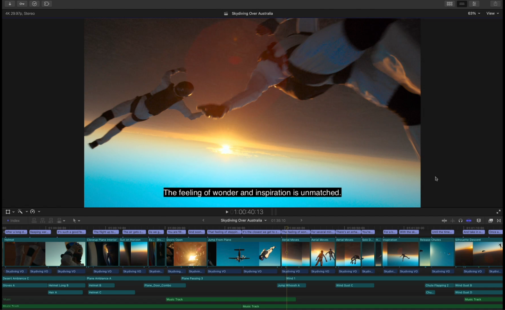The width and height of the screenshot is (505, 310).
Task: Toggle clip skimming with the filmstrip icon
Action: pos(479,220)
